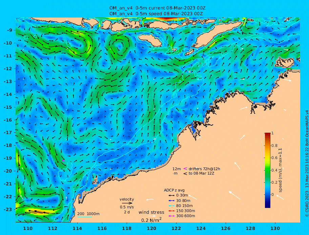Click the latitude axis label '-21'
The image size is (309, 235).
(8, 184)
